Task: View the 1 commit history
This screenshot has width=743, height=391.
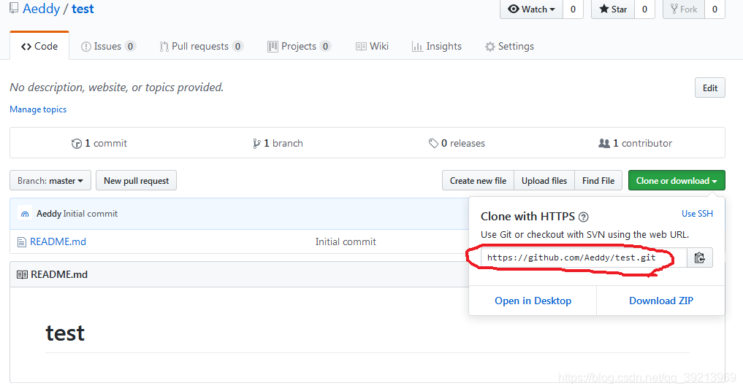Action: (x=99, y=143)
